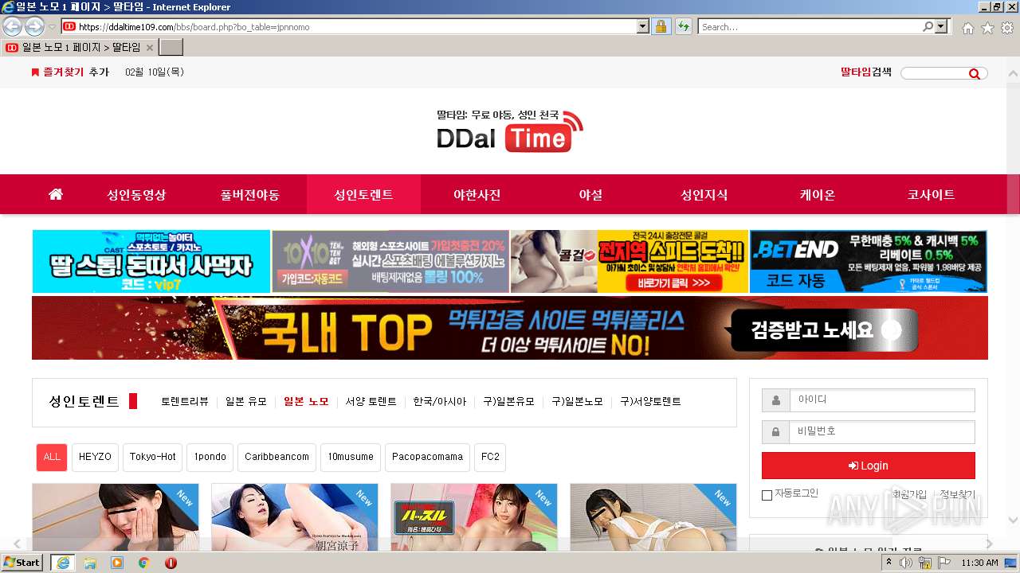Click the volume speaker tray icon
This screenshot has height=573, width=1020.
tap(906, 563)
